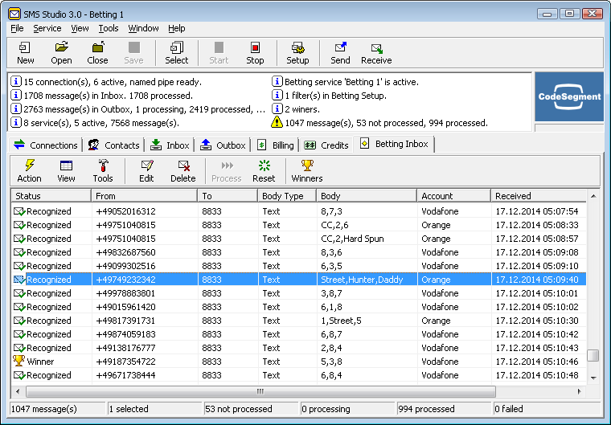Click the New service toolbar icon
This screenshot has height=425, width=611.
click(x=26, y=53)
